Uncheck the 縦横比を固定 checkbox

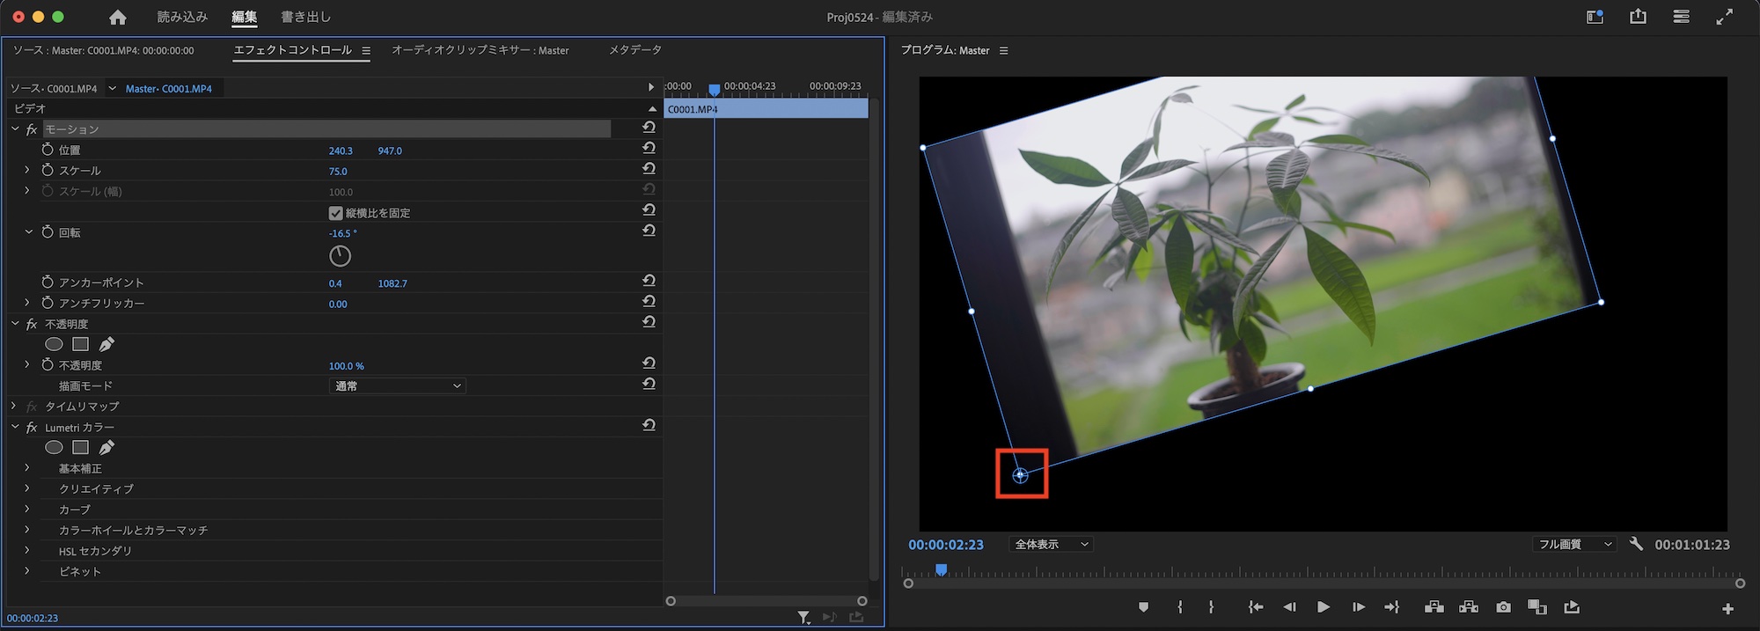(x=335, y=213)
